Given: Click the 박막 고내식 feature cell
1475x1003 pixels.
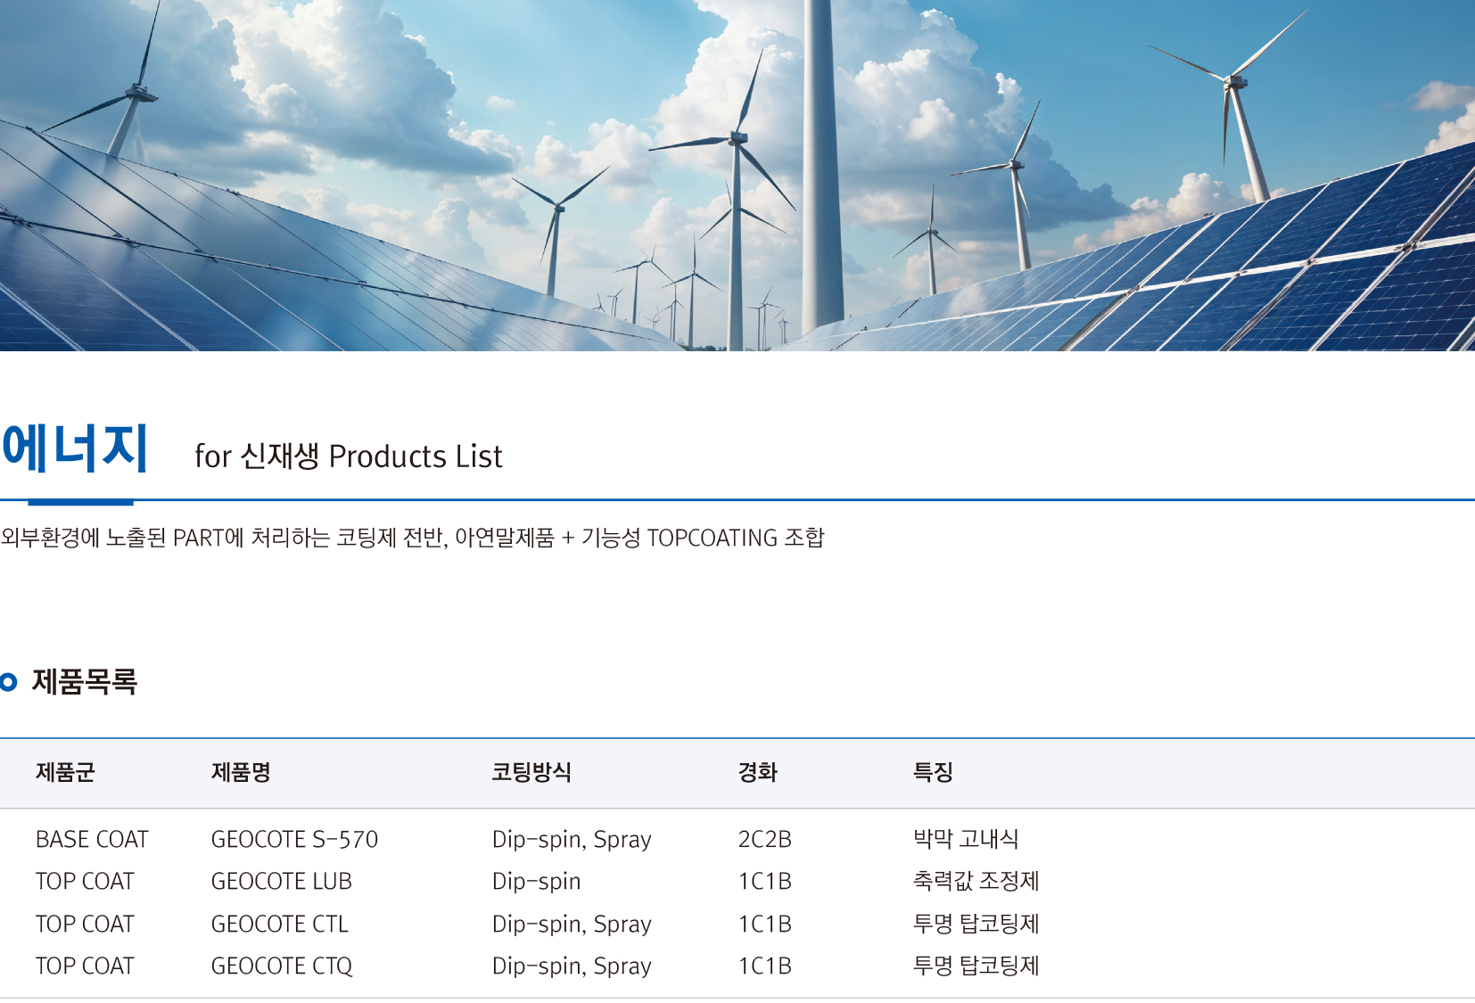Looking at the screenshot, I should point(966,839).
